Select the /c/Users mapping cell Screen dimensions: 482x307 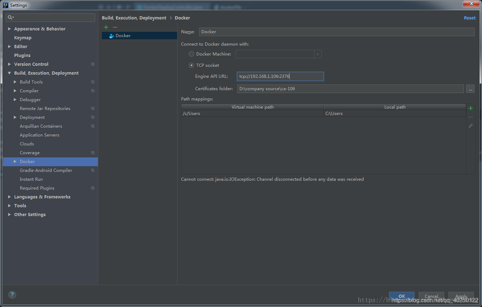tap(252, 114)
